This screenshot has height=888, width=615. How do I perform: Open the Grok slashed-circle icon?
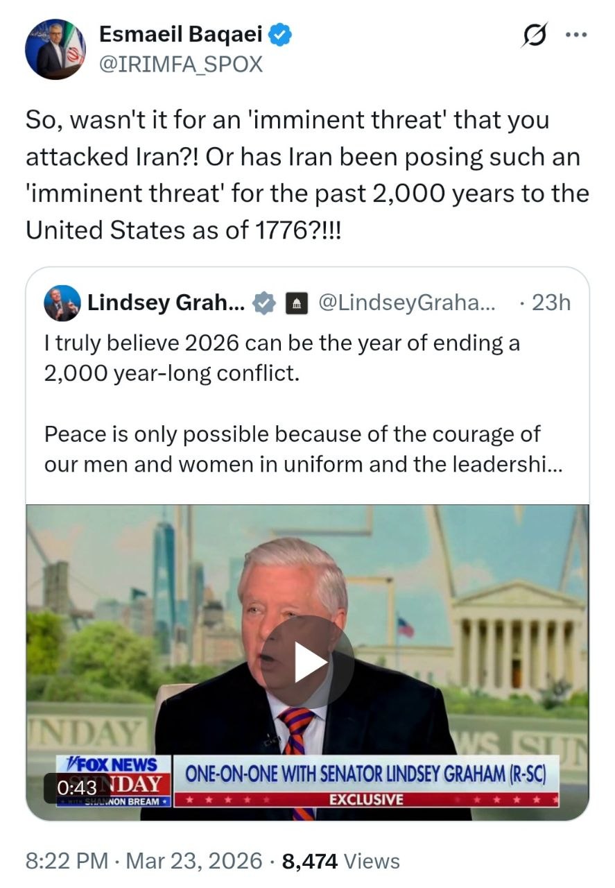pyautogui.click(x=535, y=35)
